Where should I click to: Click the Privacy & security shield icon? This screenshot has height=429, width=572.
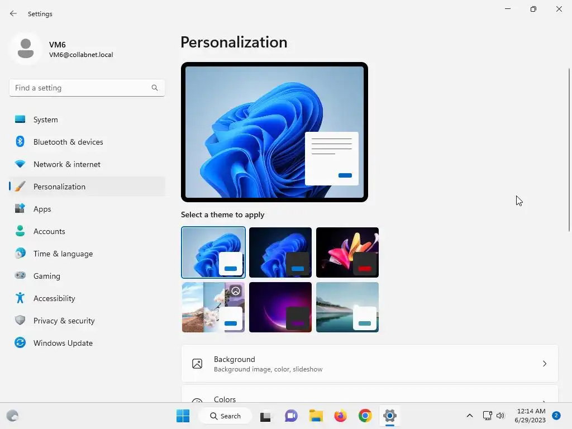pyautogui.click(x=20, y=320)
